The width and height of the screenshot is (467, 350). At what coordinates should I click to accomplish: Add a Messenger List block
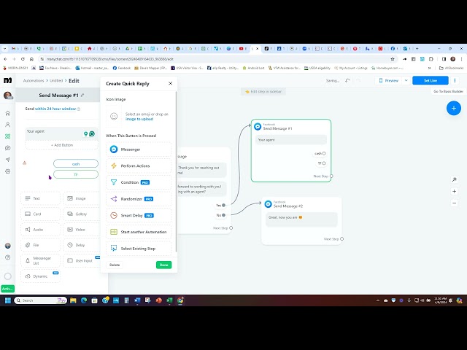point(41,261)
